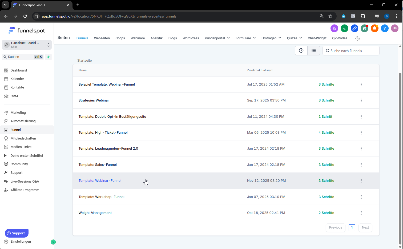Click the page vertical scrollbar
Image resolution: width=403 pixels, height=249 pixels.
[400, 158]
